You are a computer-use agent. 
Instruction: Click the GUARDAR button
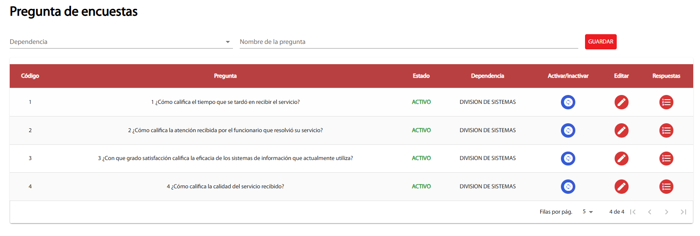coord(601,42)
